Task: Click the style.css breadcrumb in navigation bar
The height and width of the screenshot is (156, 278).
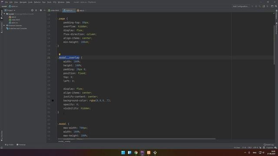Action: pos(13,6)
